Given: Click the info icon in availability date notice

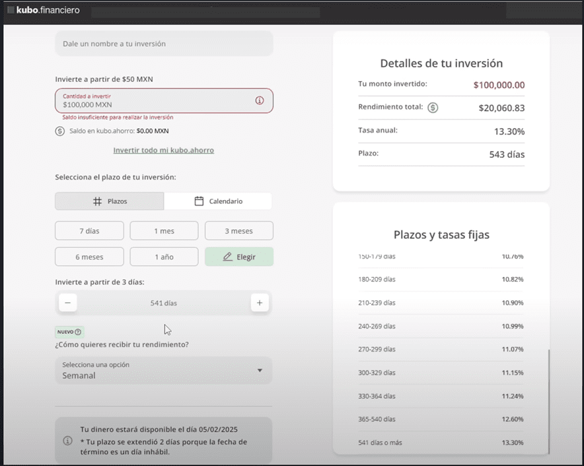Looking at the screenshot, I should [67, 440].
